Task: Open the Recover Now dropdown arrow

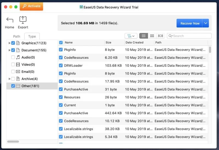Action: coord(206,23)
